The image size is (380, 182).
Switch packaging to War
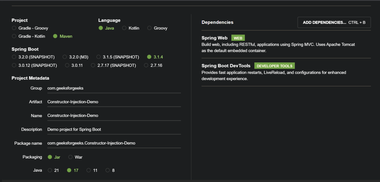point(70,157)
